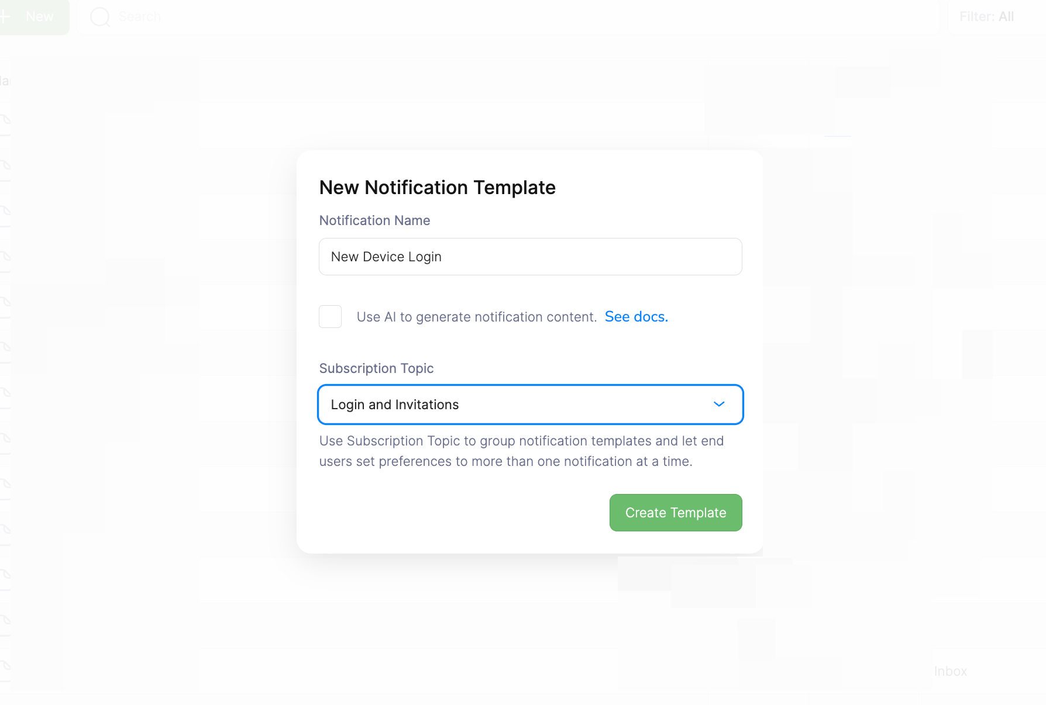Viewport: 1046px width, 705px height.
Task: Click the topmost icon in the left column
Action: 6,119
